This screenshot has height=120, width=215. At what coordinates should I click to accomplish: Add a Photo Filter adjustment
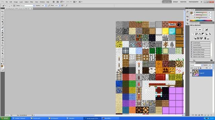206,34
